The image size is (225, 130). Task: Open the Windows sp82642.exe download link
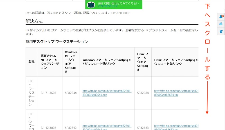pos(107,127)
